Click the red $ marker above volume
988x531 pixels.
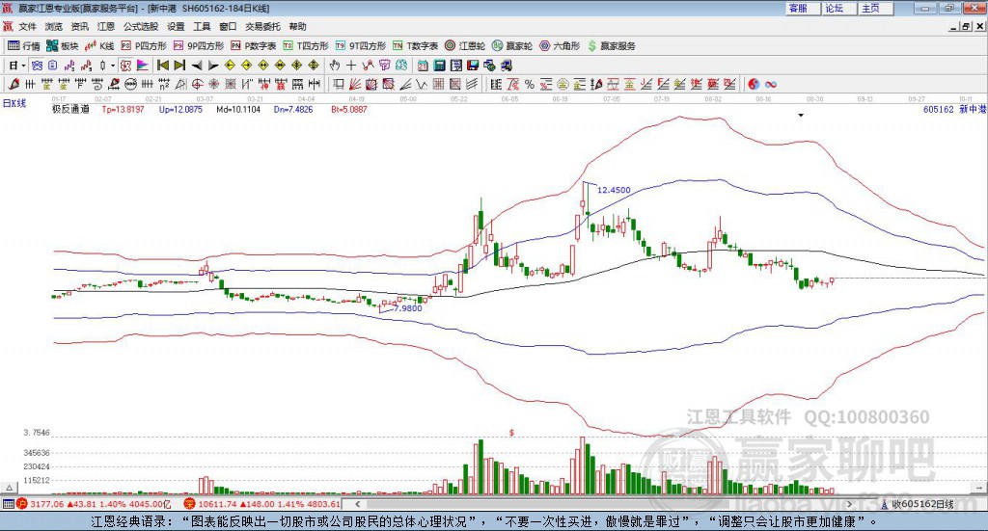click(x=511, y=433)
